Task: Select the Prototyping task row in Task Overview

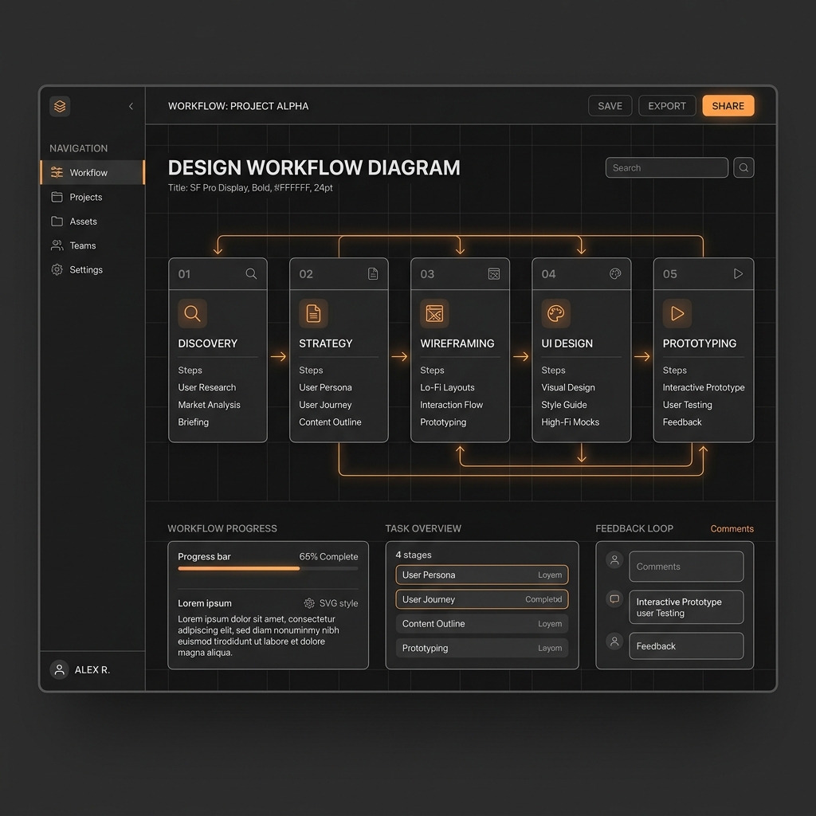Action: (x=482, y=648)
